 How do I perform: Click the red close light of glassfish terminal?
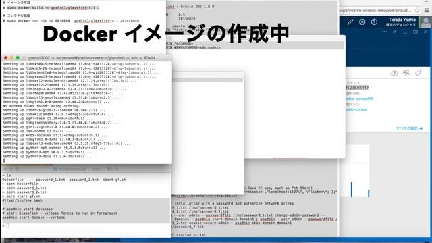5,58
